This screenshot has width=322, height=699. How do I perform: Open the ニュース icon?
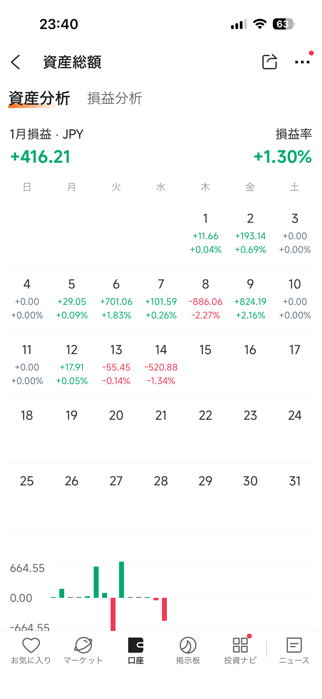coord(294,645)
